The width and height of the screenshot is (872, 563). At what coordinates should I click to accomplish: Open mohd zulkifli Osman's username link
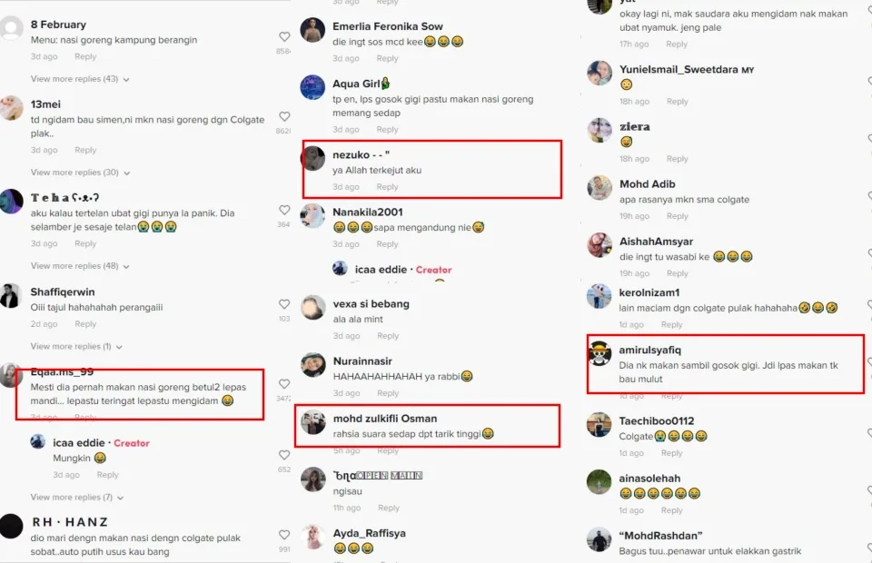385,419
